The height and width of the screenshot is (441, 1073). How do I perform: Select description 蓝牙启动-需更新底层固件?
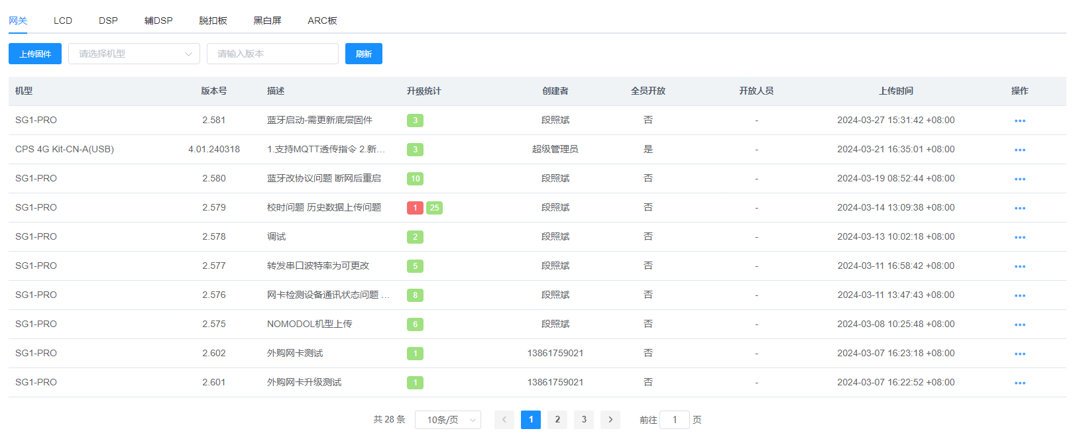tap(319, 120)
